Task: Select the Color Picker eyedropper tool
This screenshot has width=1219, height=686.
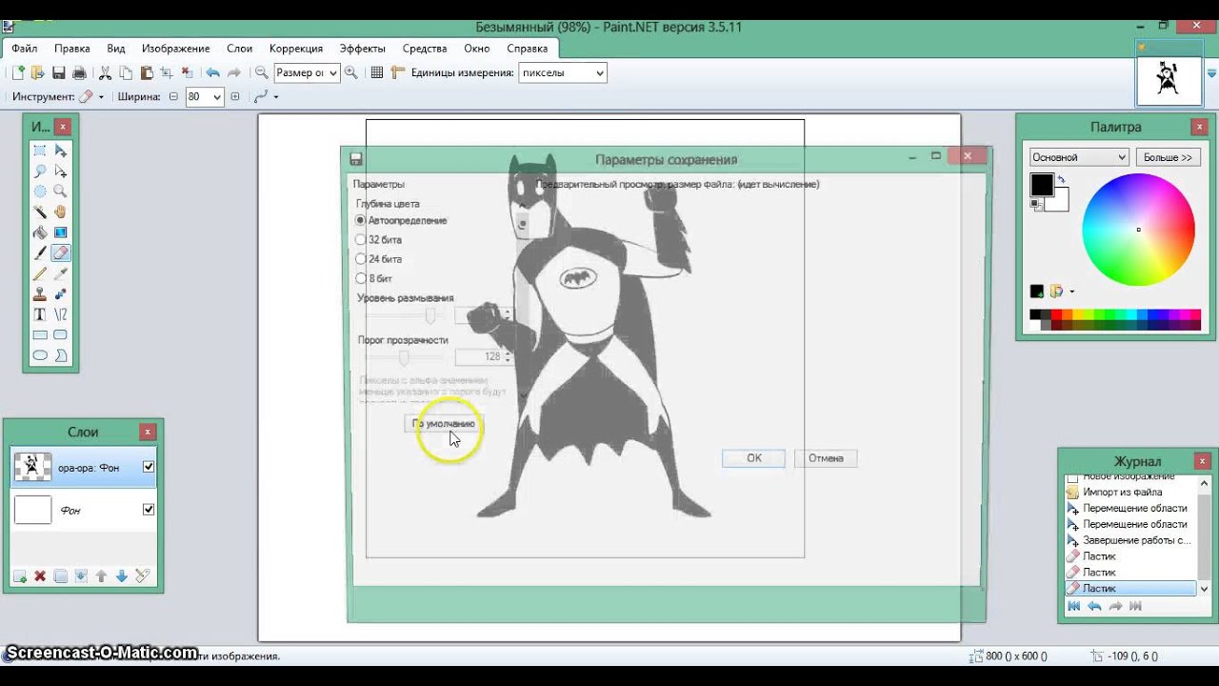Action: click(61, 273)
